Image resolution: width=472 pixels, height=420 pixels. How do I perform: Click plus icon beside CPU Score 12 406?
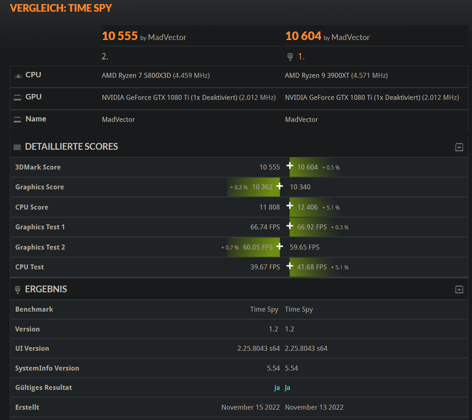click(290, 206)
